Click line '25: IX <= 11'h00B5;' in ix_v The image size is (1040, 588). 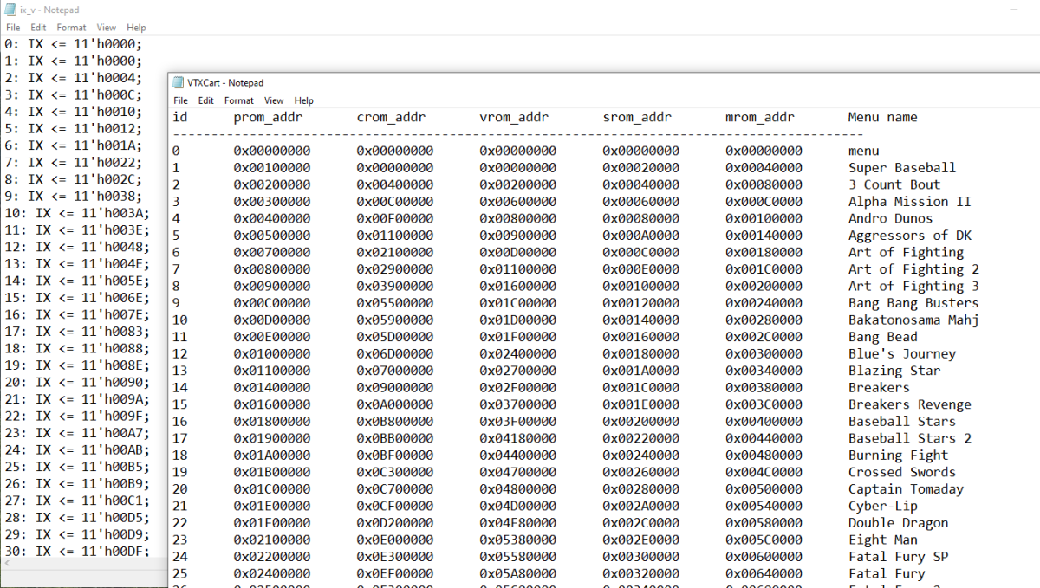coord(77,467)
